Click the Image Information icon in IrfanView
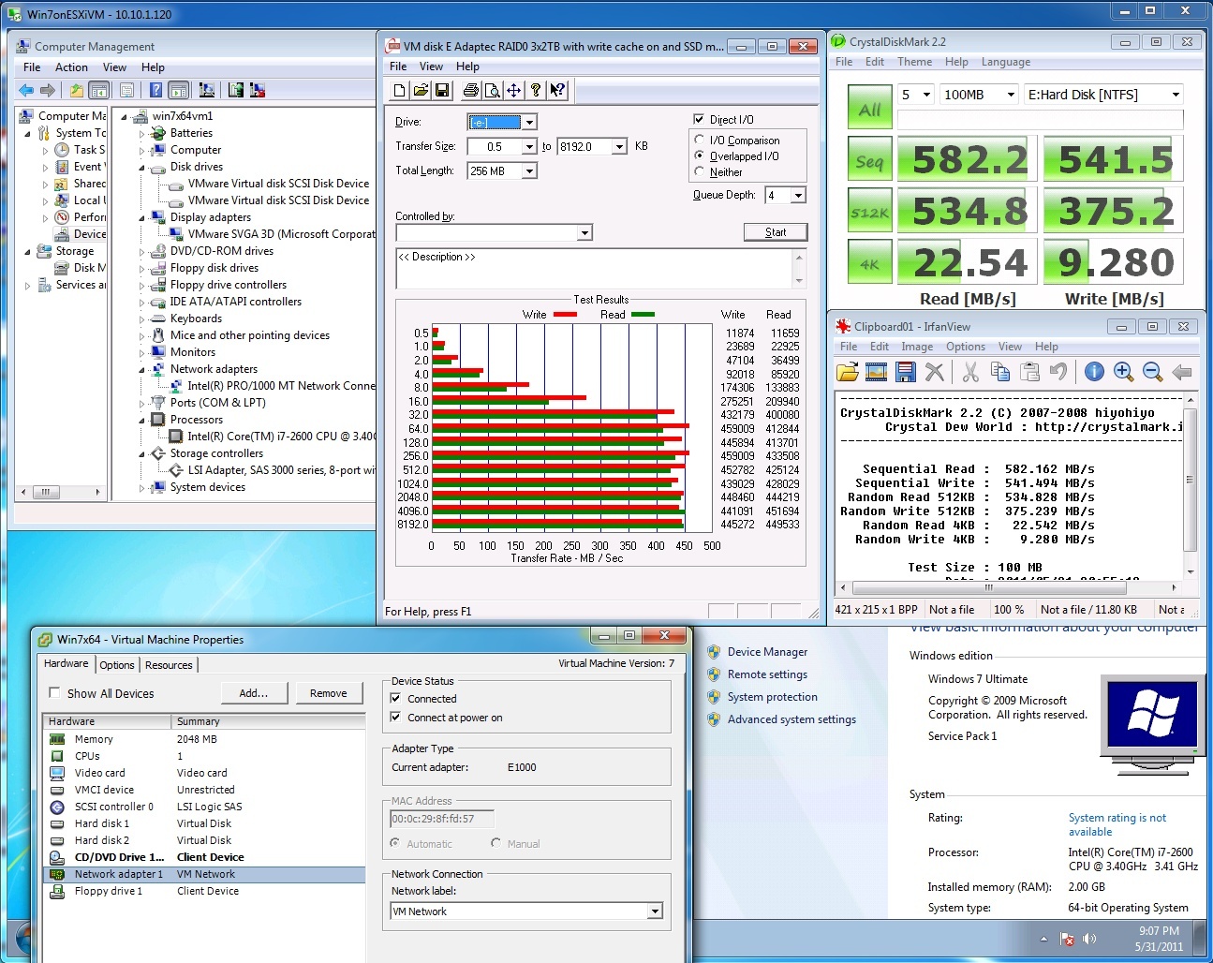Viewport: 1213px width, 963px height. click(1093, 372)
